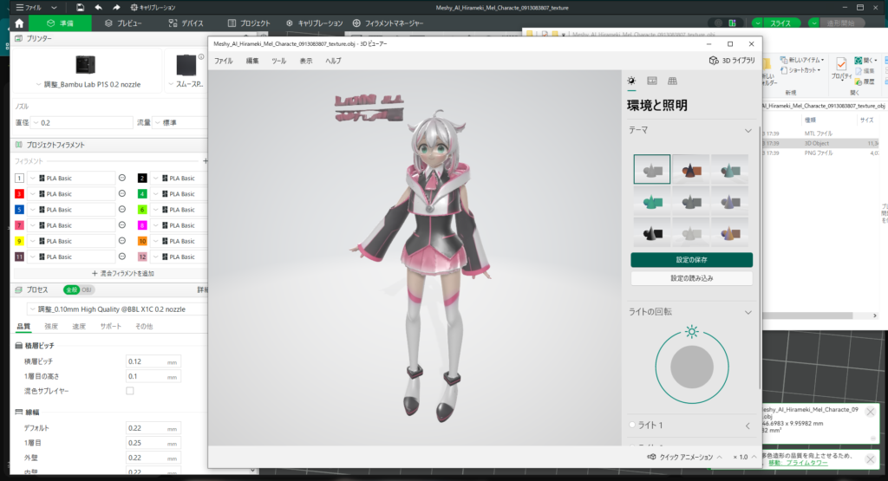Image resolution: width=888 pixels, height=481 pixels.
Task: Click the キャリブレーション item in the top toolbar
Action: (153, 7)
